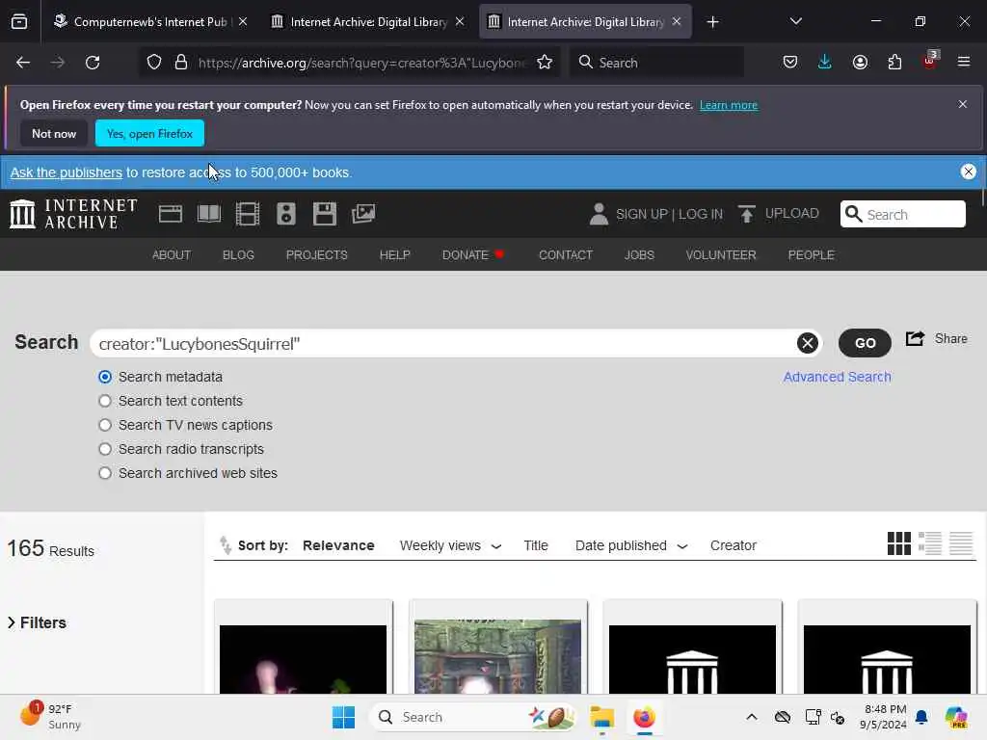Viewport: 987px width, 740px height.
Task: Open the Internet Archive web icon
Action: (170, 214)
